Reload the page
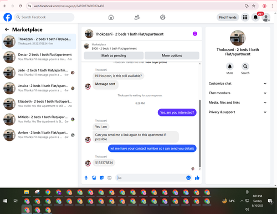This screenshot has width=277, height=214. [x=20, y=6]
